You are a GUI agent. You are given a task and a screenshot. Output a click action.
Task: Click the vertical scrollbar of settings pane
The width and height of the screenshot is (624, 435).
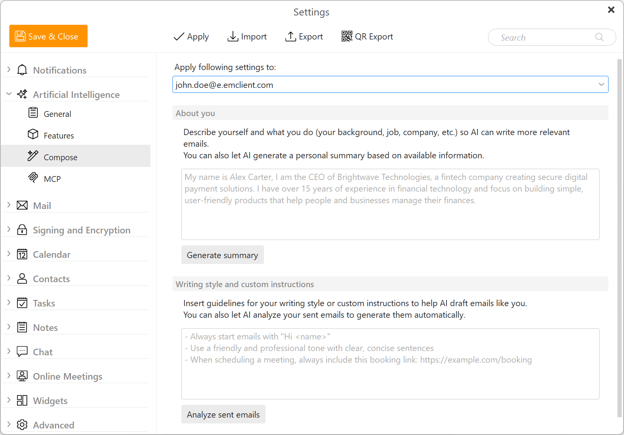coord(619,238)
